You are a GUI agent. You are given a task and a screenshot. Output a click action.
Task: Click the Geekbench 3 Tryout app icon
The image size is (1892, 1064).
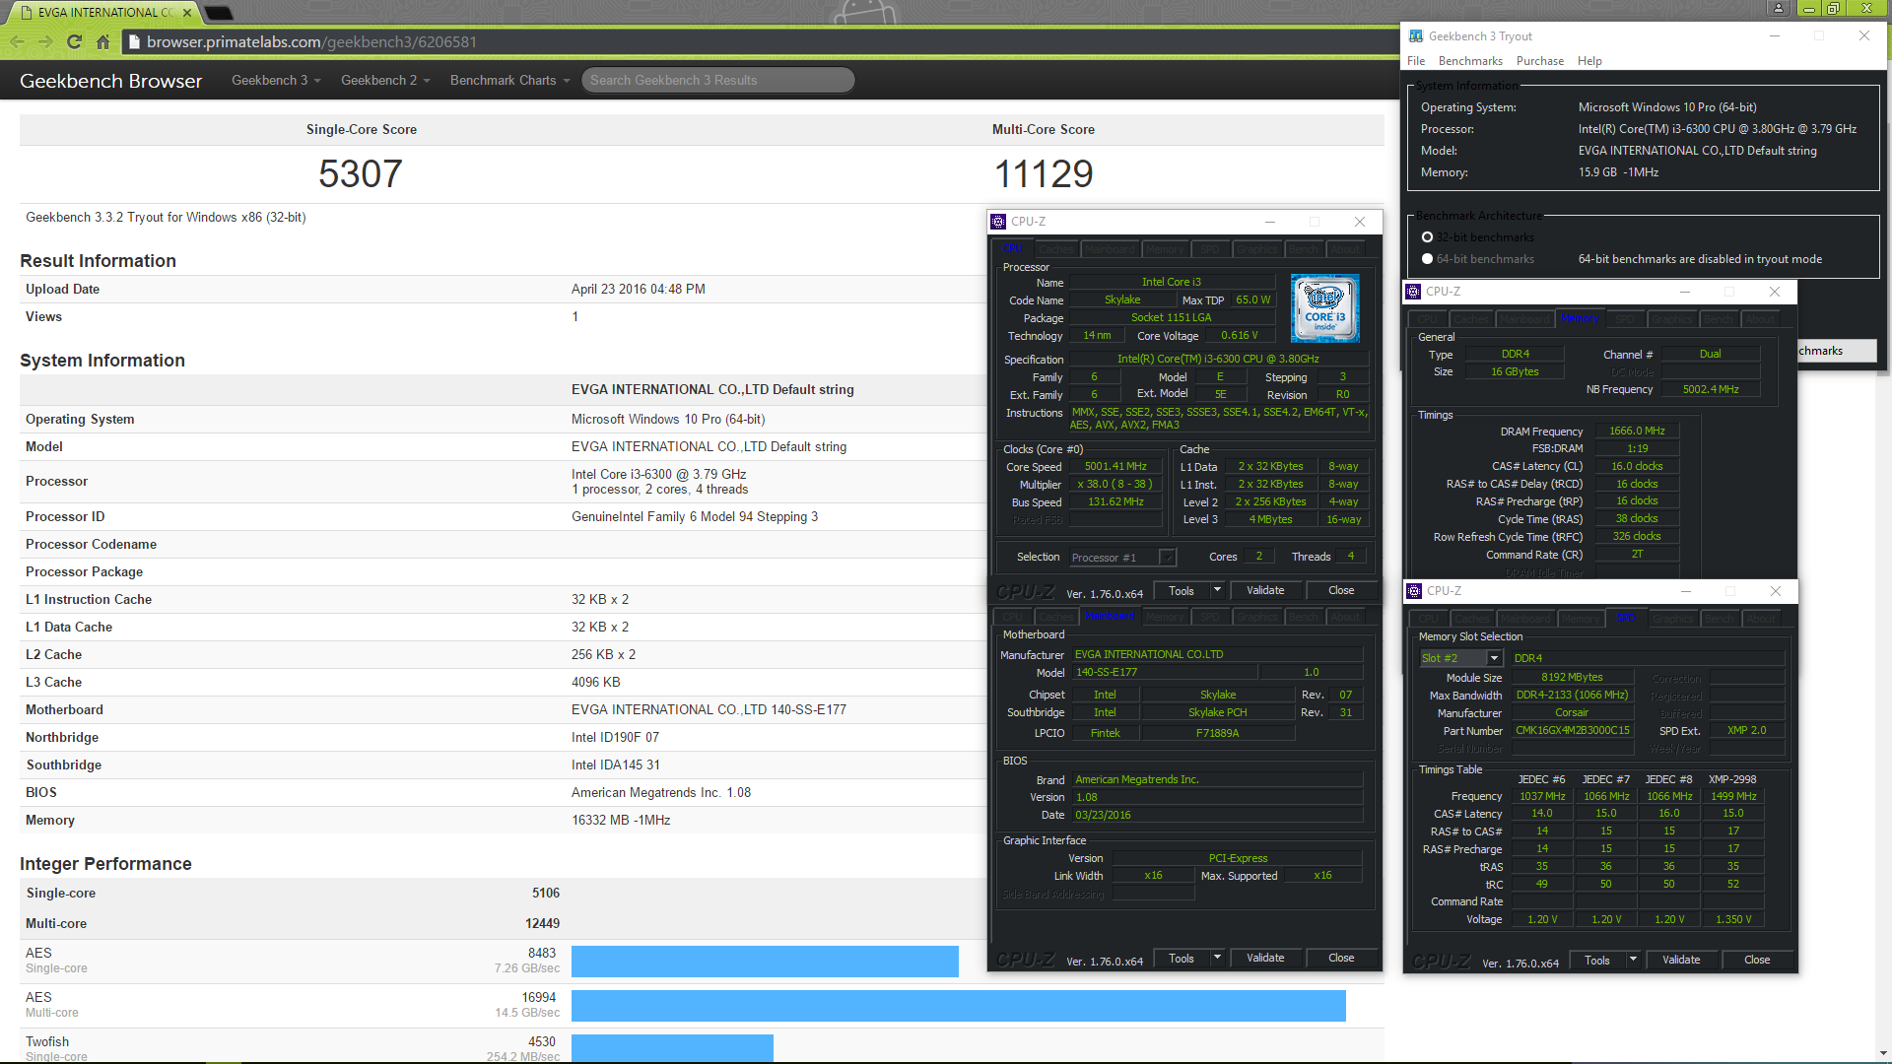pos(1416,36)
